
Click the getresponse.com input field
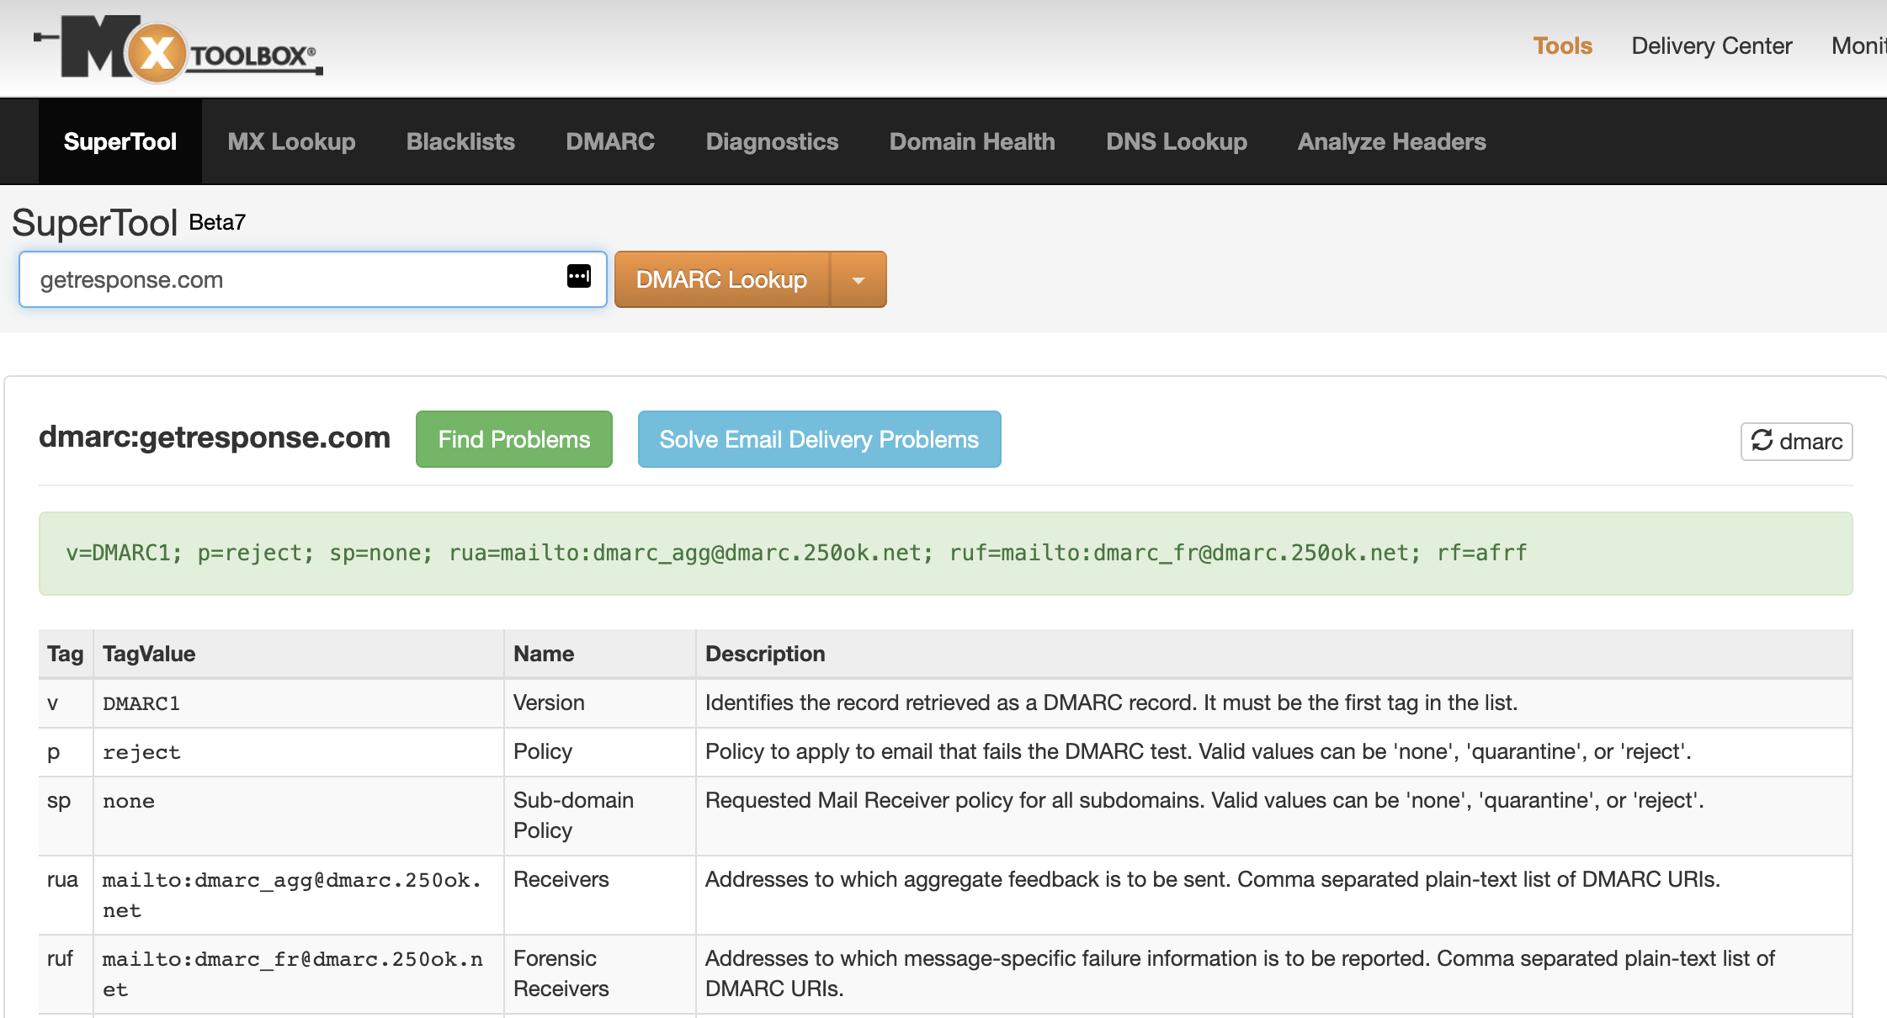point(311,278)
